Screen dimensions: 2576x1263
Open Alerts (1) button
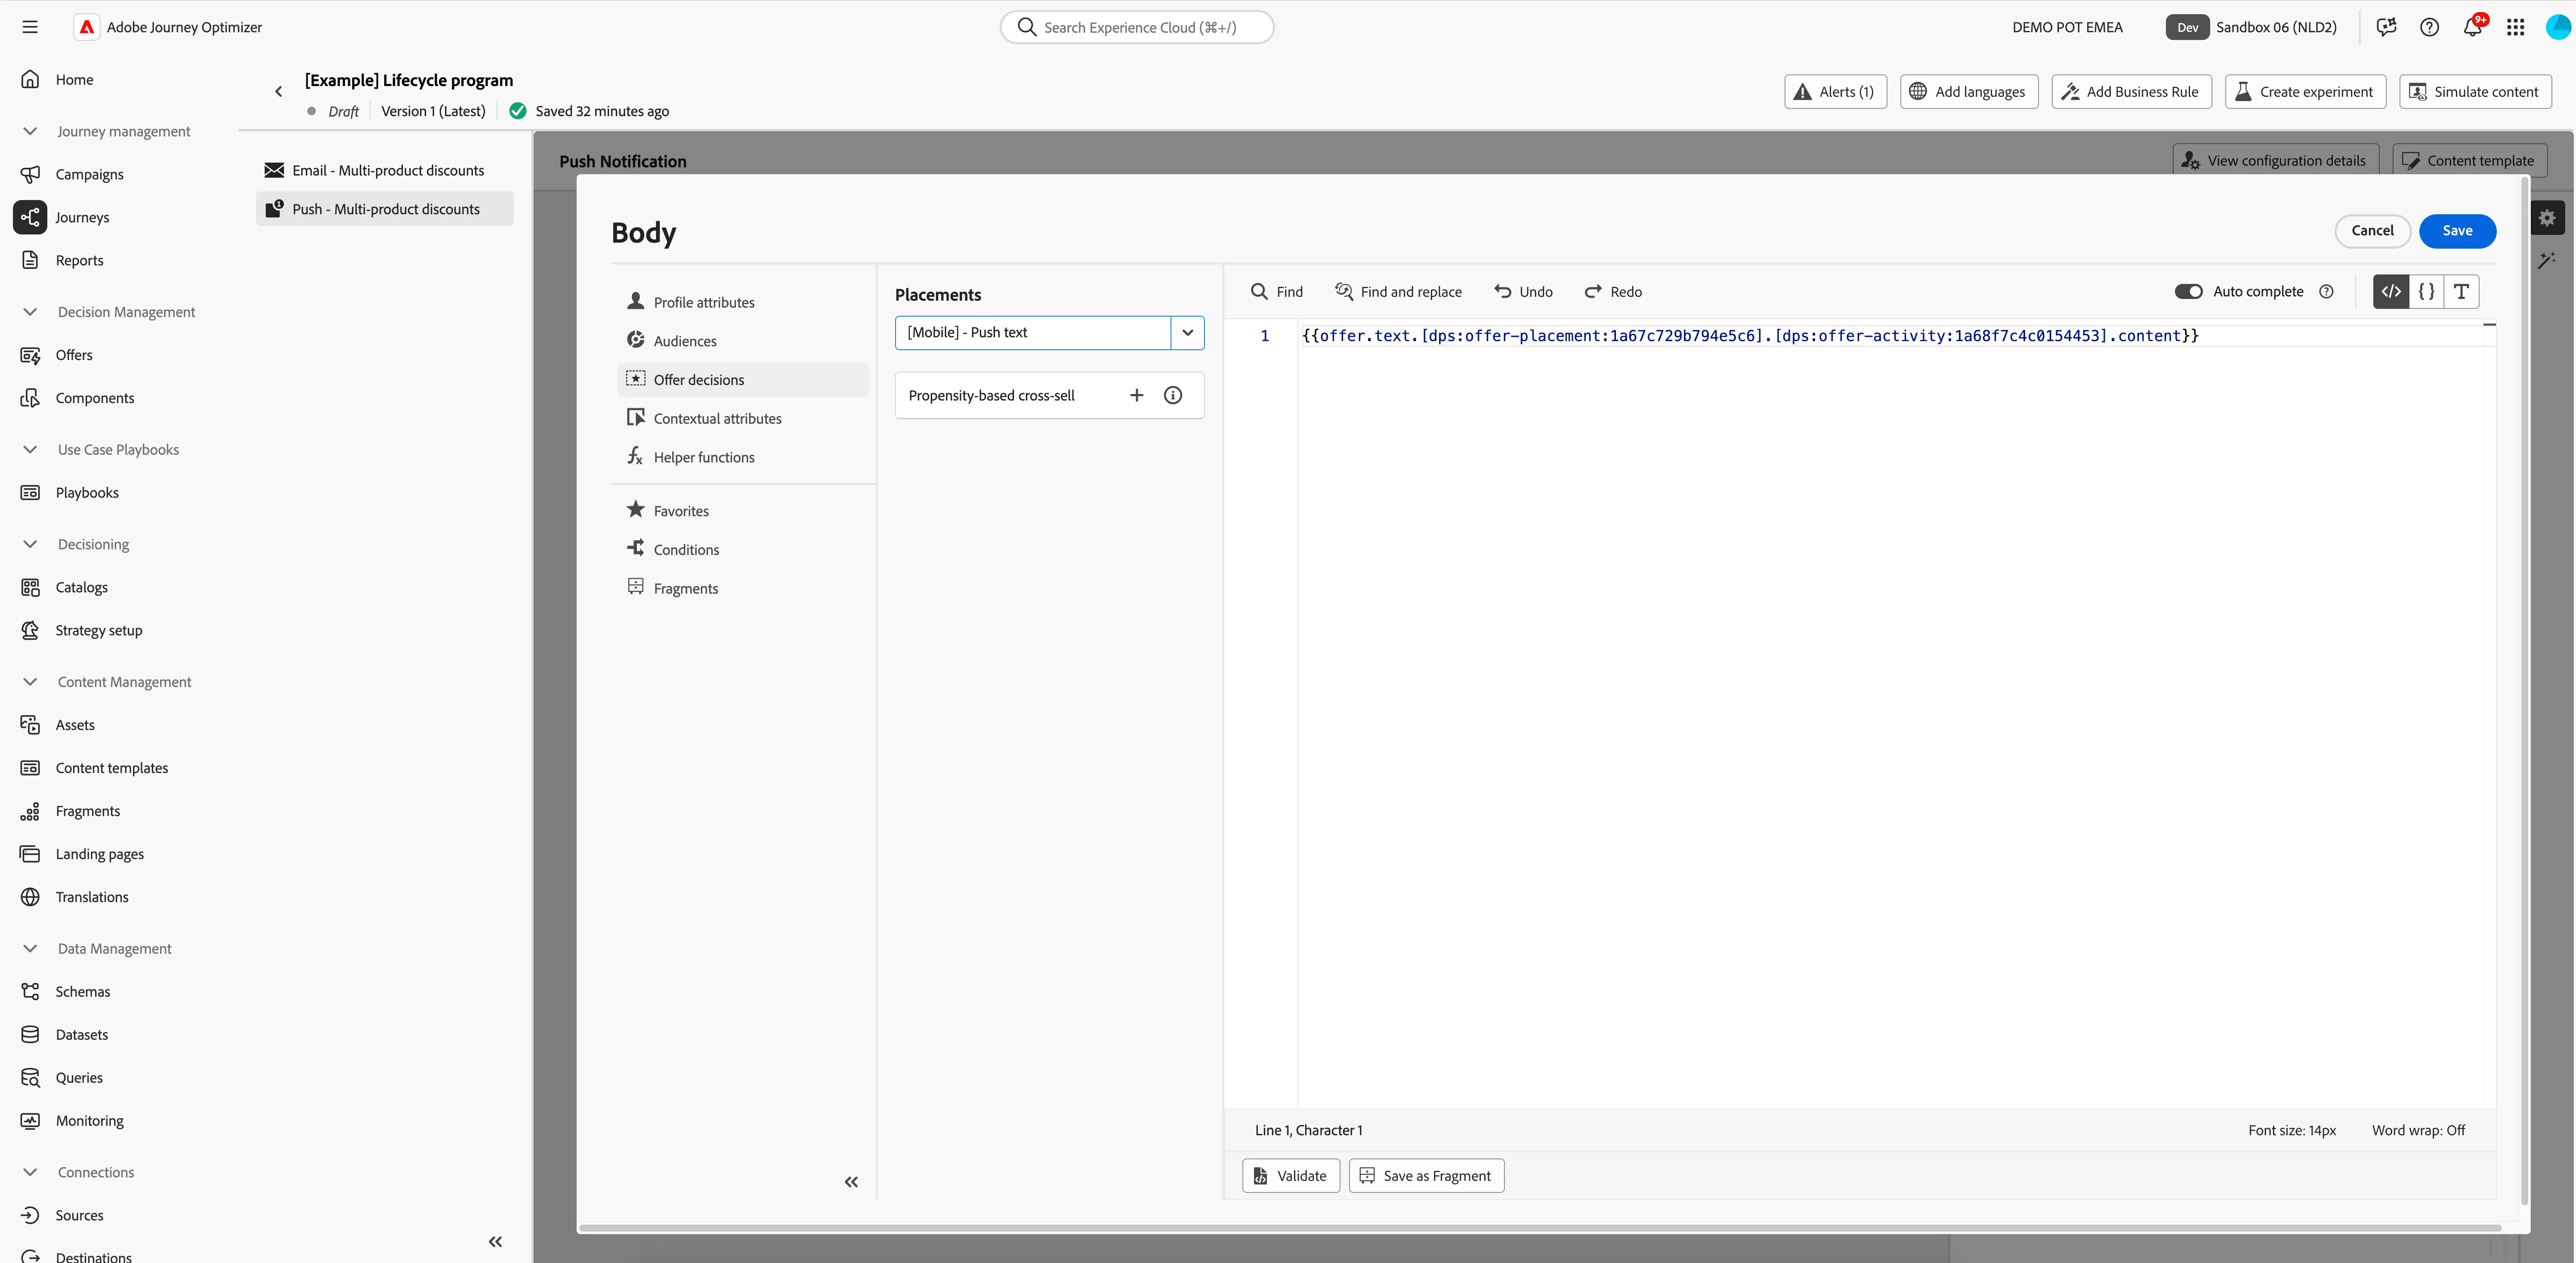(x=1835, y=91)
